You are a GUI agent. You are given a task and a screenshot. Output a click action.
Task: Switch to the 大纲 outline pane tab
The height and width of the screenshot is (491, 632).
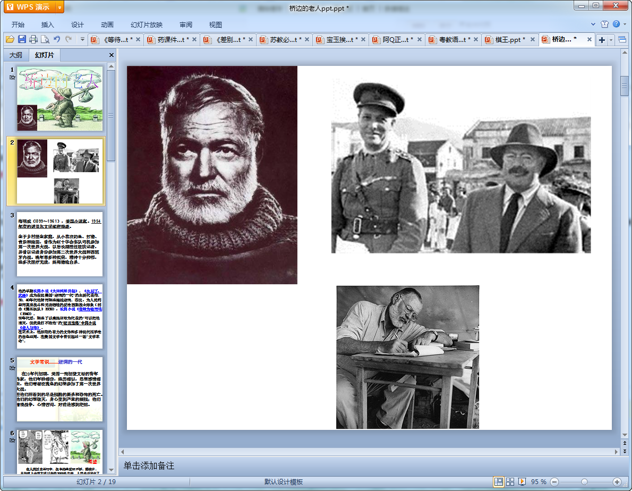tap(16, 55)
